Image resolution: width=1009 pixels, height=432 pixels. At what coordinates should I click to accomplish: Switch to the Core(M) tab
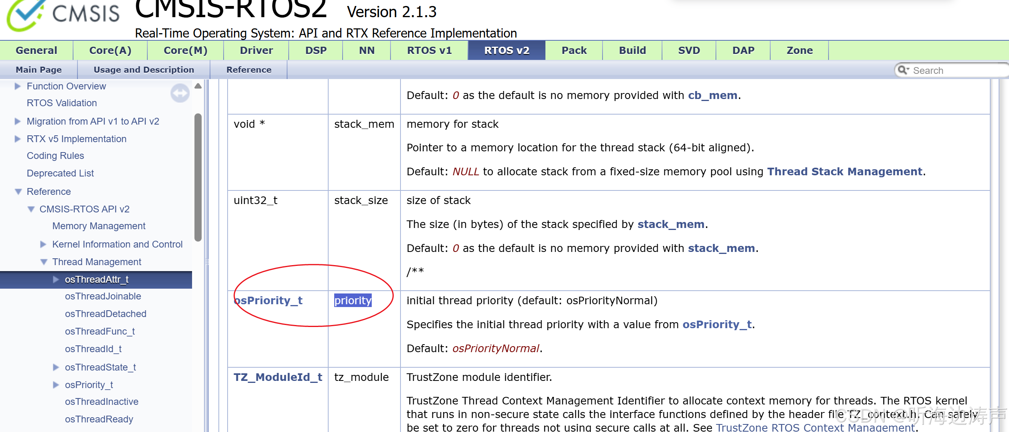coord(185,50)
